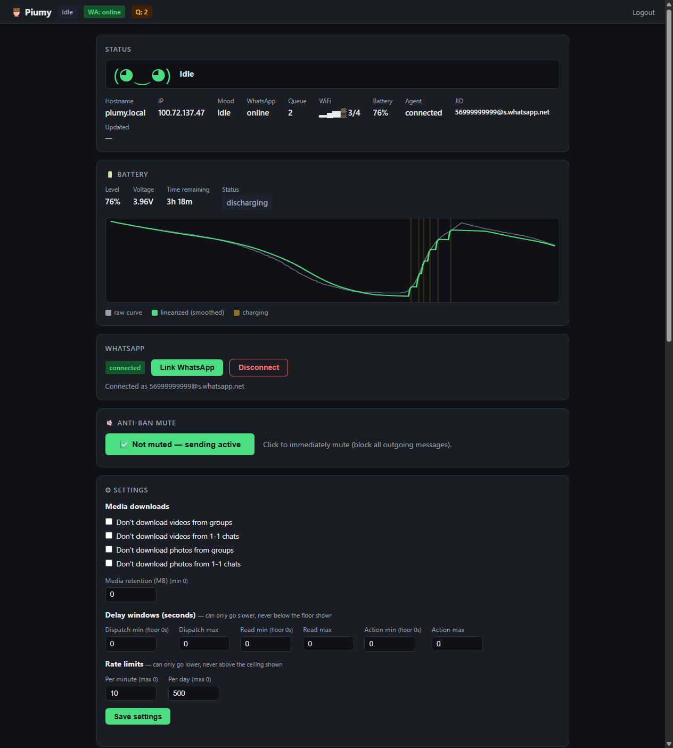Click the Link WhatsApp button
The height and width of the screenshot is (748, 673).
click(x=187, y=367)
